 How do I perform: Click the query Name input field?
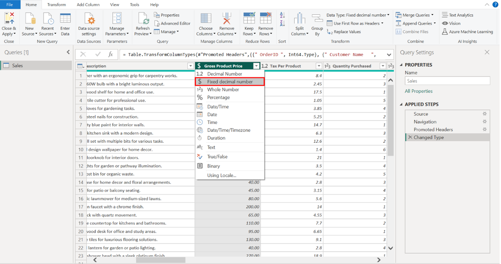point(447,81)
